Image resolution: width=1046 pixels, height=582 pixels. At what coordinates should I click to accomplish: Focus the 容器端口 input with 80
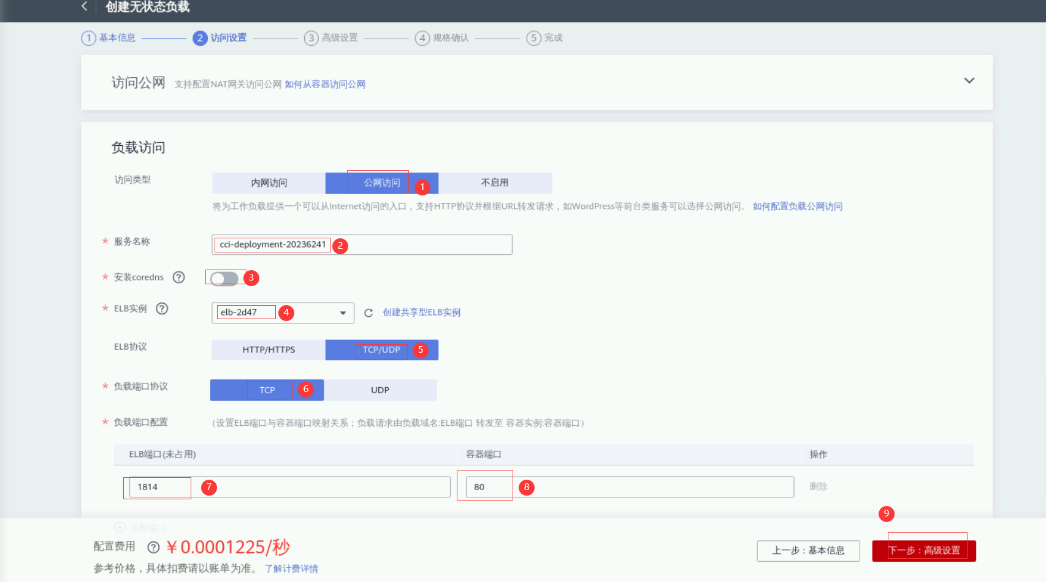630,487
